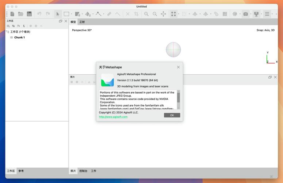Image resolution: width=283 pixels, height=183 pixels.
Task: Open dropdown beside Show Markers icon
Action: point(261,14)
